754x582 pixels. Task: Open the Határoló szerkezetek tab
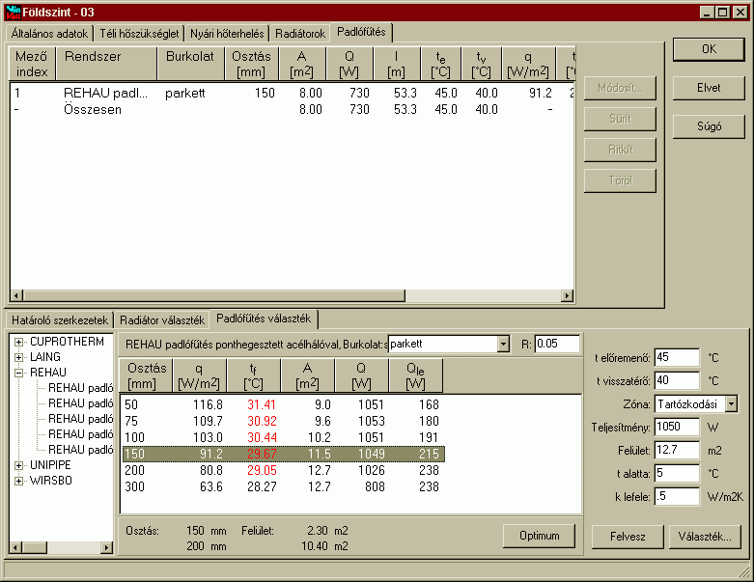(x=60, y=320)
